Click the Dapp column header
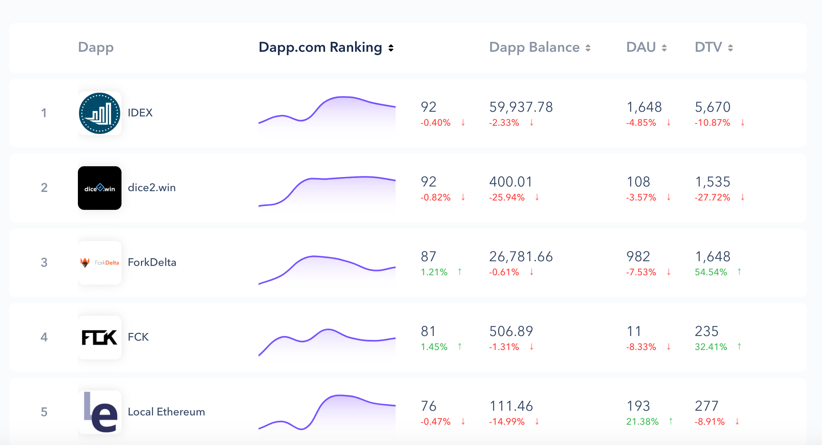 (96, 47)
